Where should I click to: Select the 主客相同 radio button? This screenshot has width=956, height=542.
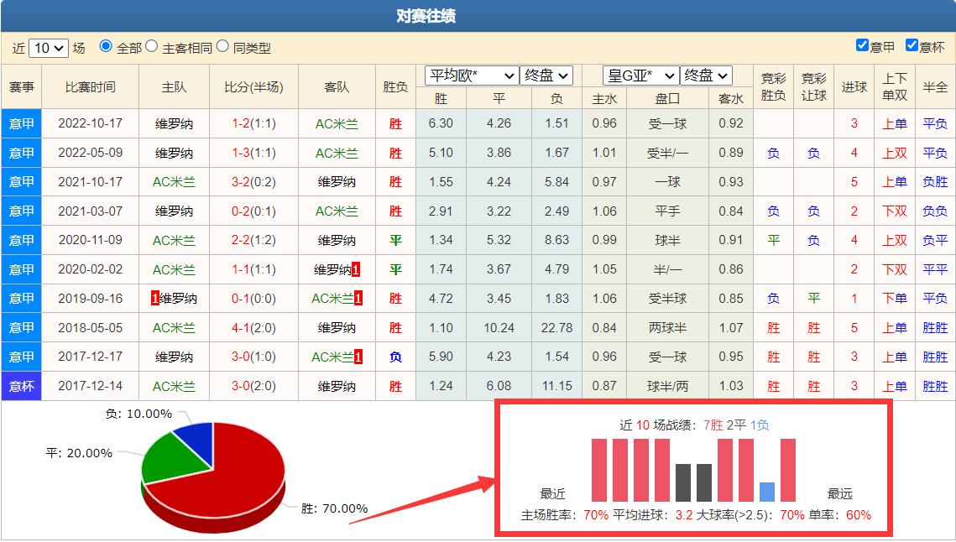pyautogui.click(x=154, y=48)
